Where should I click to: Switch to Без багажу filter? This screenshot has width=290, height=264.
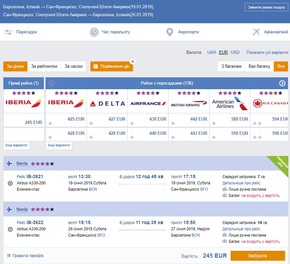coord(259,66)
